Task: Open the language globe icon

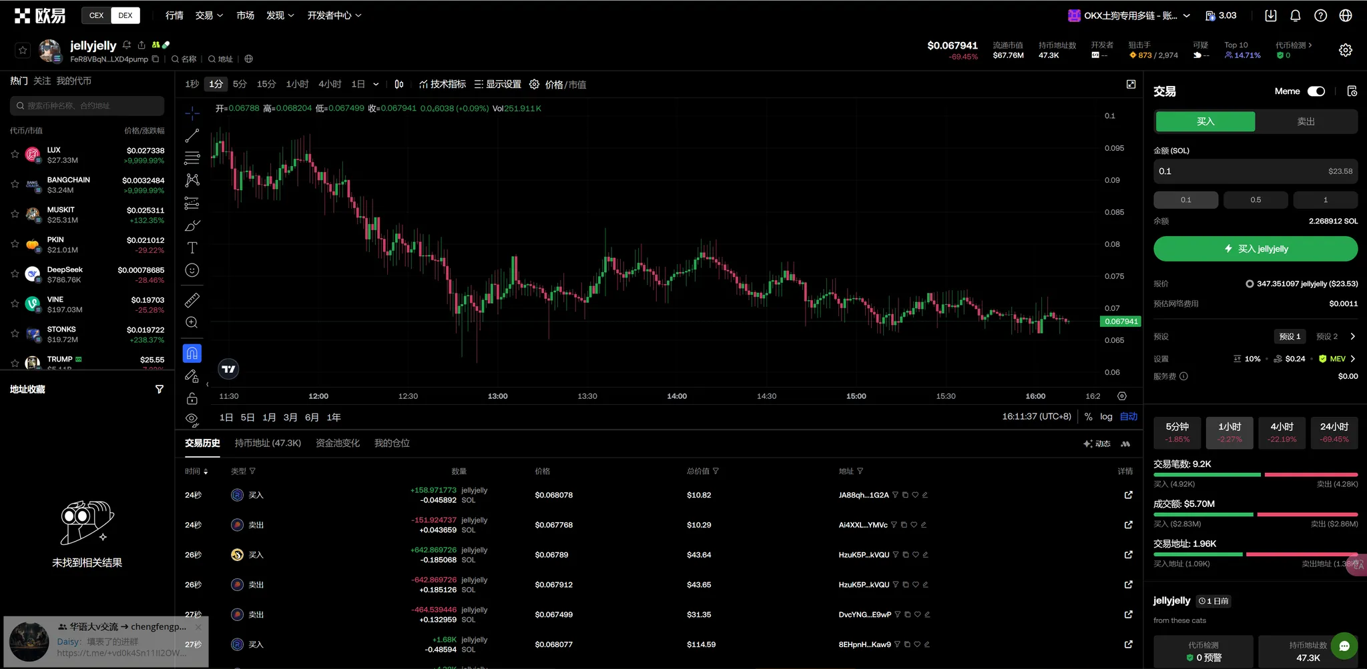Action: click(x=1346, y=15)
